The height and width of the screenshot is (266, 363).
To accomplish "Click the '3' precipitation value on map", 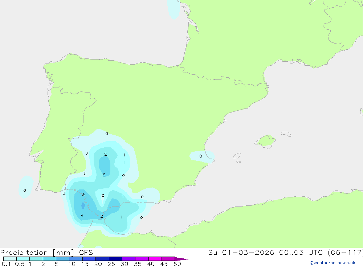I will (83, 195).
